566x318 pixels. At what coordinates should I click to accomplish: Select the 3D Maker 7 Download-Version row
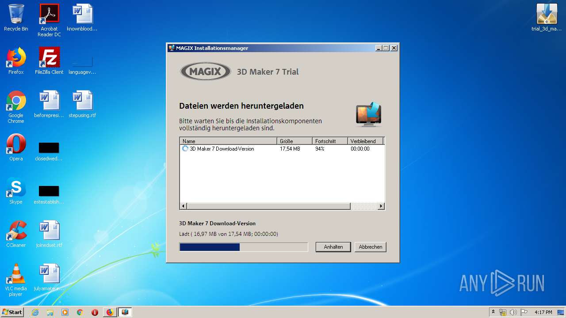[282, 149]
